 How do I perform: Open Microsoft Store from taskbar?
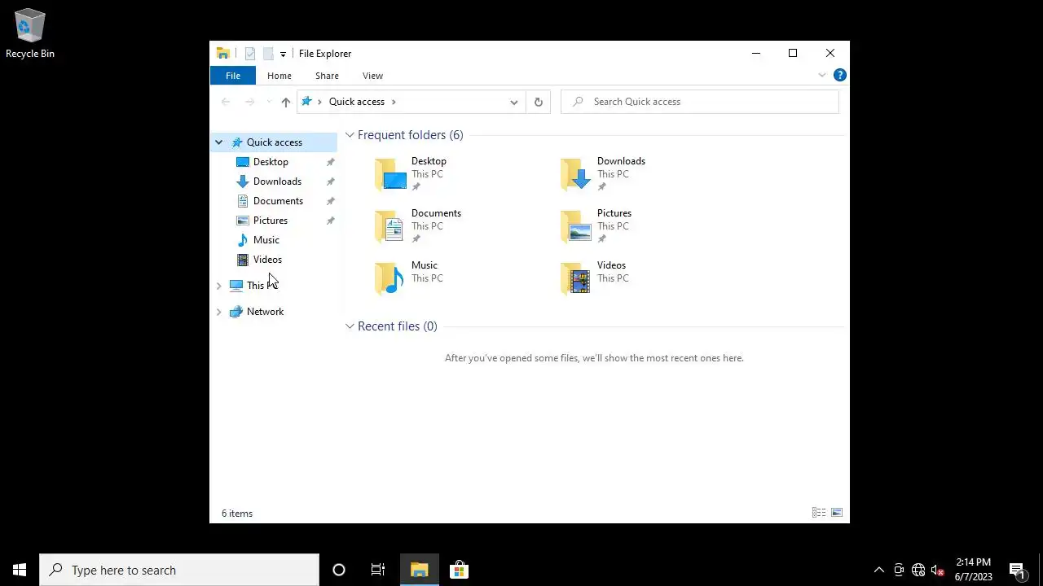(459, 570)
